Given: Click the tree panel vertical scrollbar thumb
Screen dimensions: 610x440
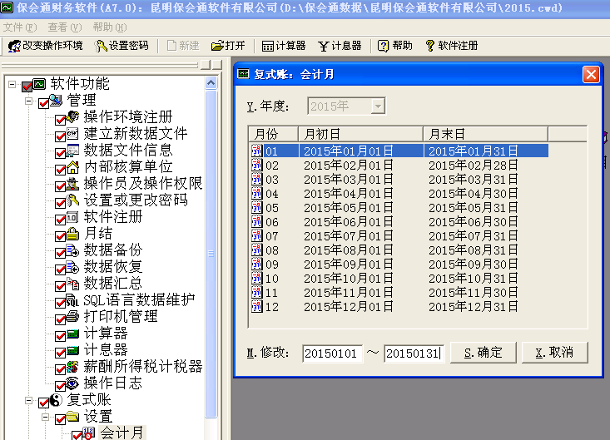Looking at the screenshot, I should [x=211, y=254].
